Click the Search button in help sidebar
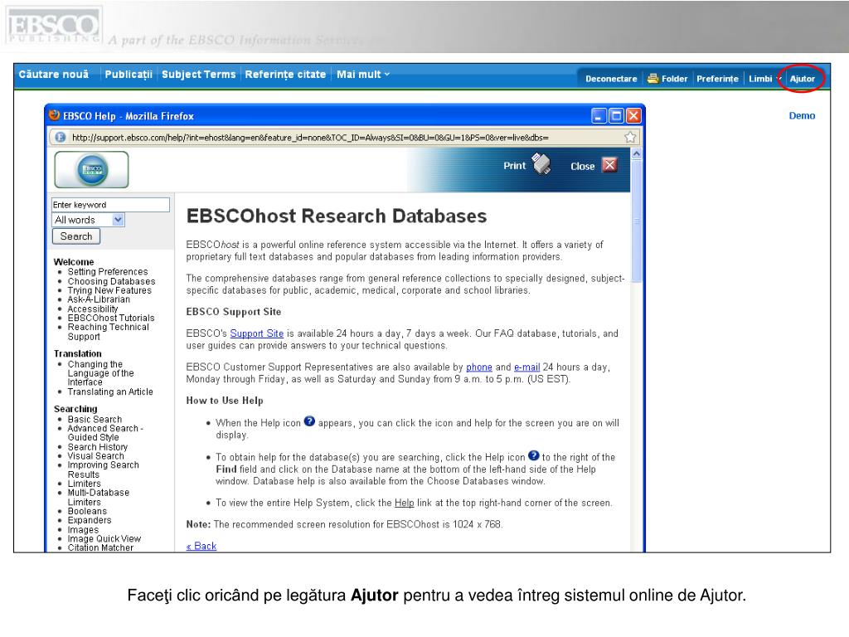 pyautogui.click(x=76, y=236)
